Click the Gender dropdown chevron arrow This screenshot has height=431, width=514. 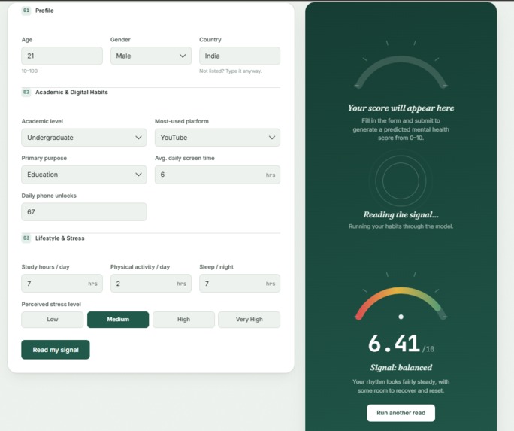pos(183,56)
